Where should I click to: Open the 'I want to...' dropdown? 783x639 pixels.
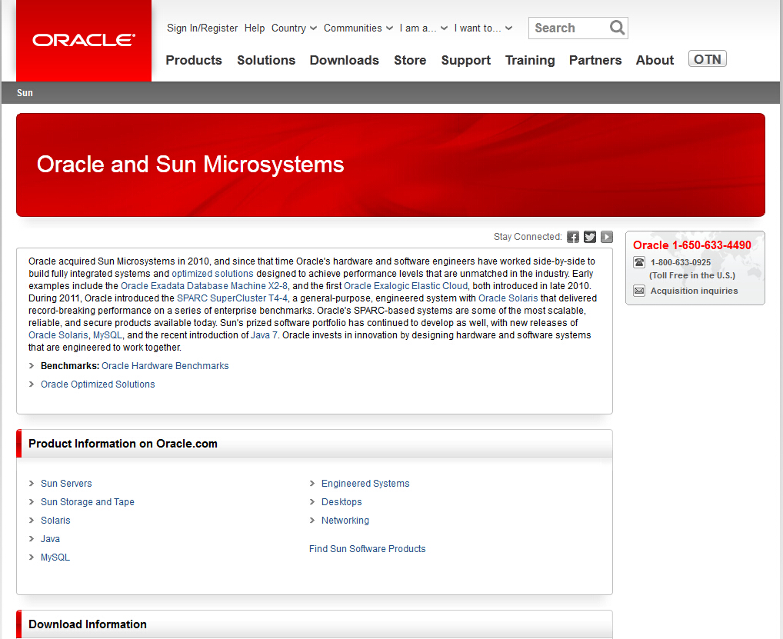point(483,28)
